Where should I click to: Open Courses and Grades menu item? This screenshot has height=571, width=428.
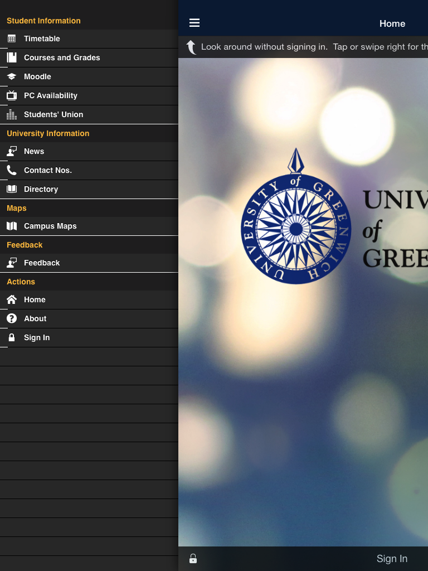[89, 58]
